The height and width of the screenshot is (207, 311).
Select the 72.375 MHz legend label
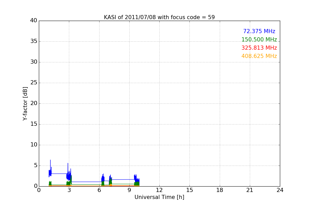click(x=259, y=31)
